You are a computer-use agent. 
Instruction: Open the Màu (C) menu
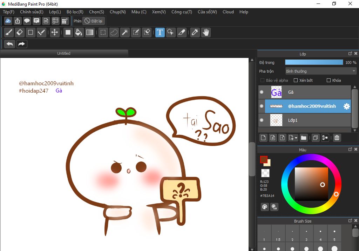[x=139, y=12]
